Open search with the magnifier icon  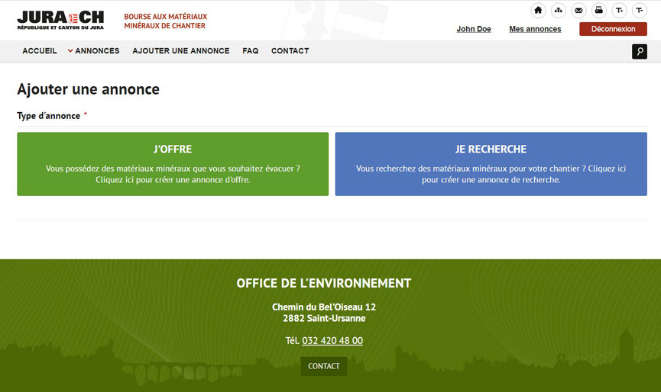[x=639, y=51]
